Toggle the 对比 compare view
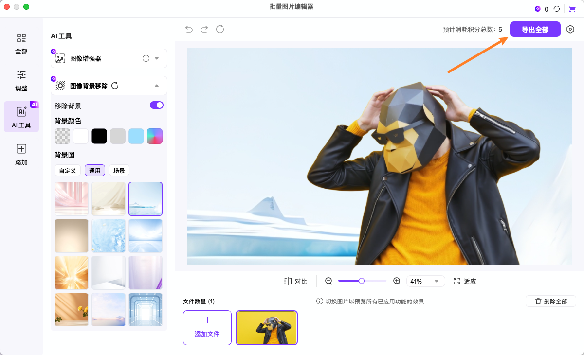 pyautogui.click(x=296, y=281)
